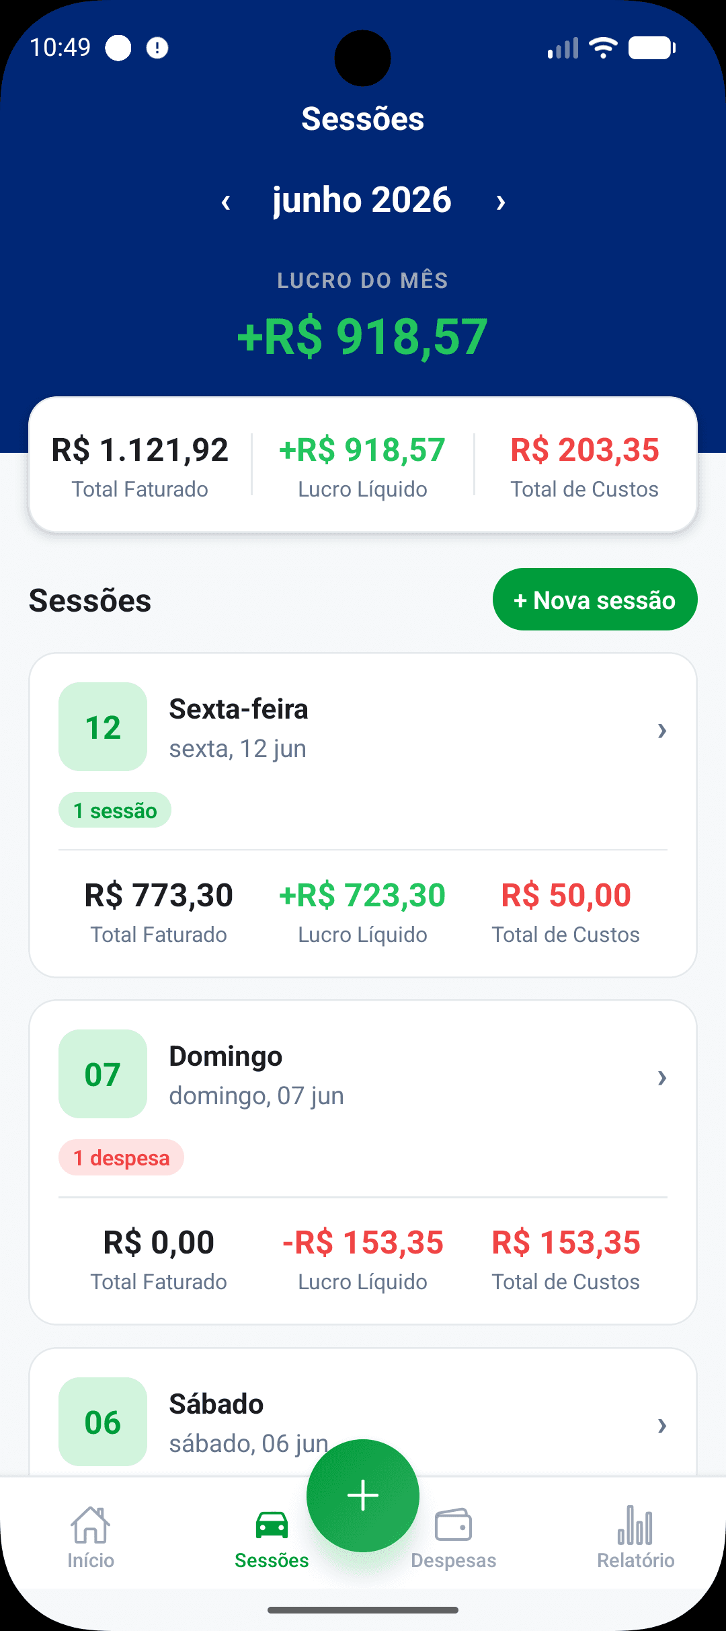Select the 1 sessão badge
This screenshot has height=1631, width=726.
(115, 810)
